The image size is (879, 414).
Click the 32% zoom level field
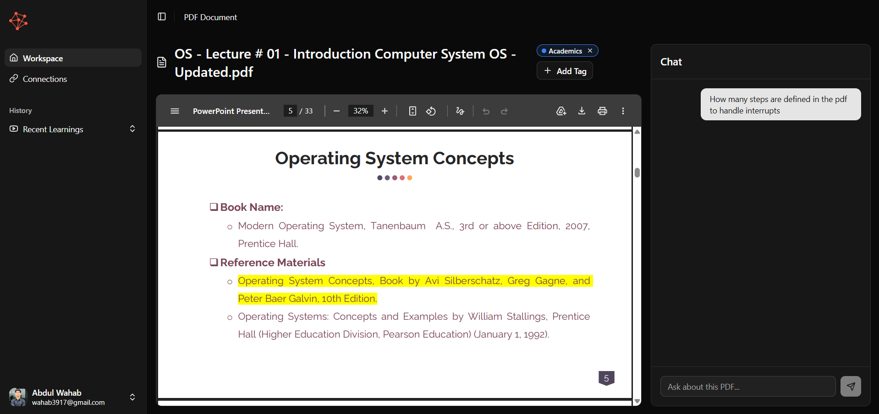361,111
